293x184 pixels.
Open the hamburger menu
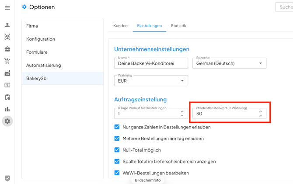point(7,8)
